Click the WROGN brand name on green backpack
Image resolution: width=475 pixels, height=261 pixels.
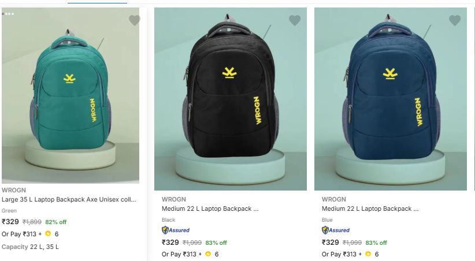click(14, 190)
